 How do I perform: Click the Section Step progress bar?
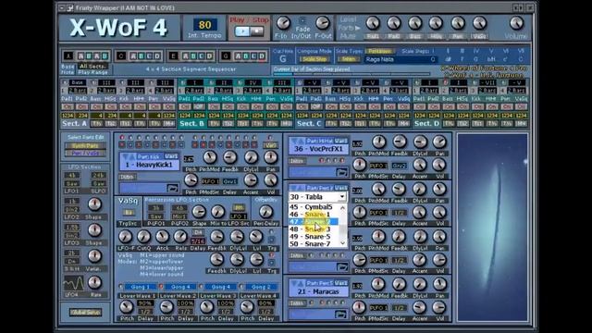[351, 74]
